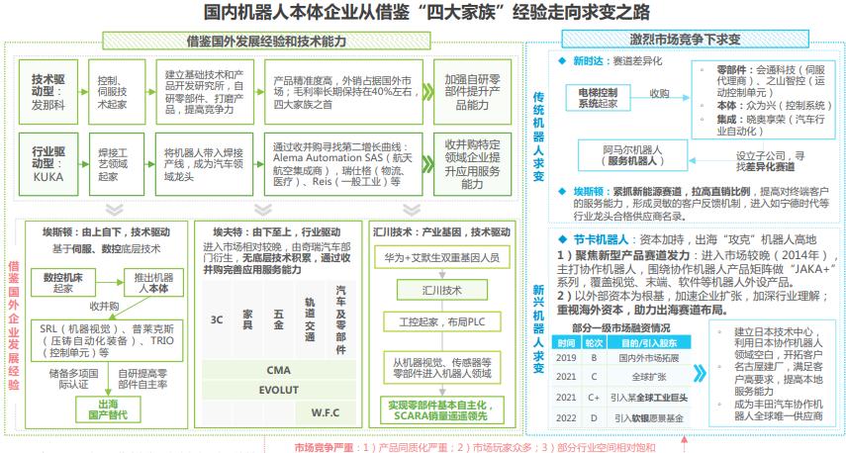Click the bullet 成为丰田汽车协作机器人全球唯一供应商
Screen dimensions: 846x453
tap(778, 409)
